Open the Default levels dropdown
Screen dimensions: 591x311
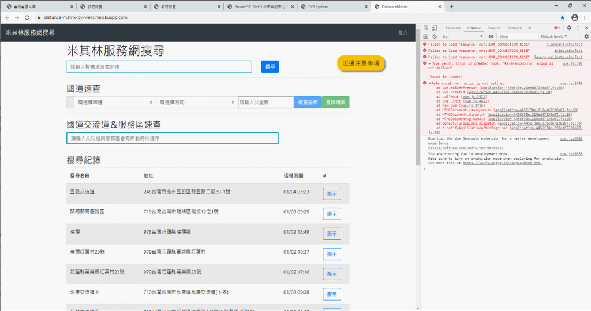click(553, 36)
